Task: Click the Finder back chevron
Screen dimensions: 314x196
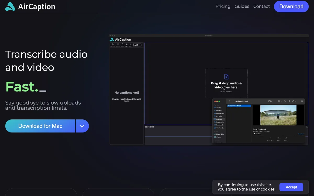Action: (229, 101)
